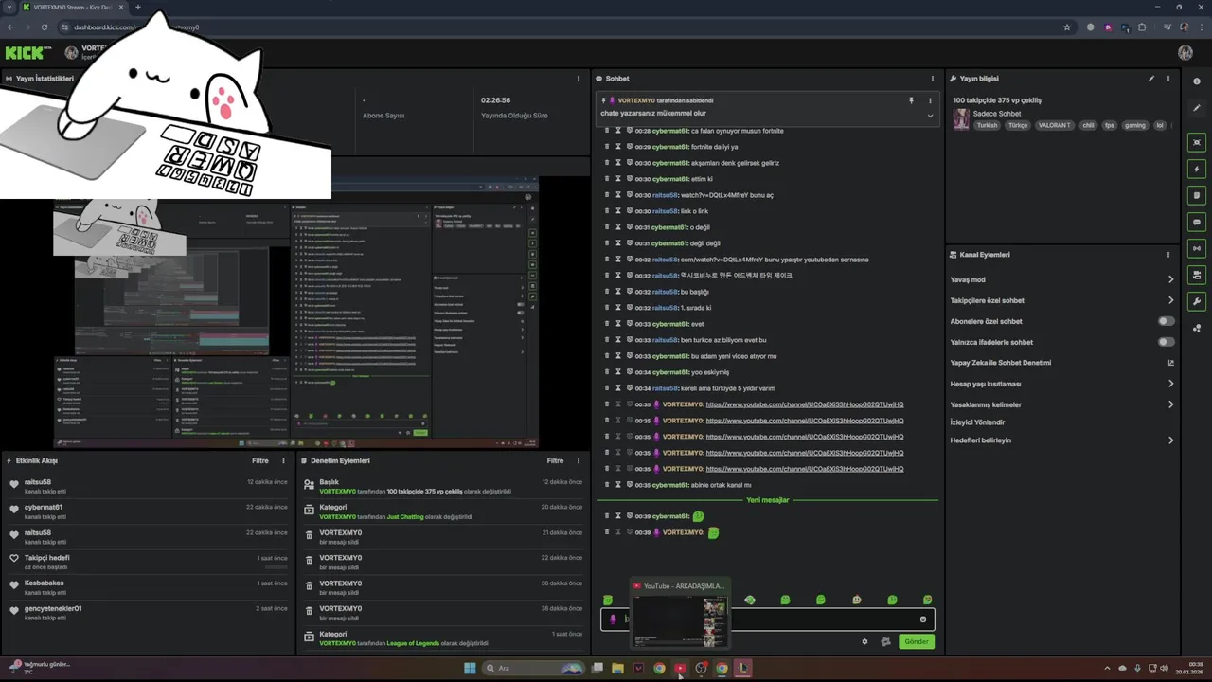The height and width of the screenshot is (682, 1212).
Task: Toggle the chat bubble widget icon in sidebar
Action: coord(1197,222)
